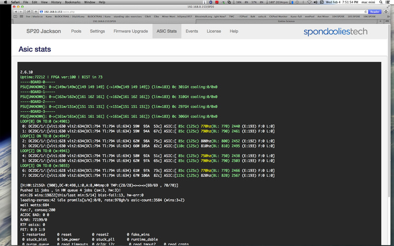
Task: Open the Edit menu
Action: (34, 2)
